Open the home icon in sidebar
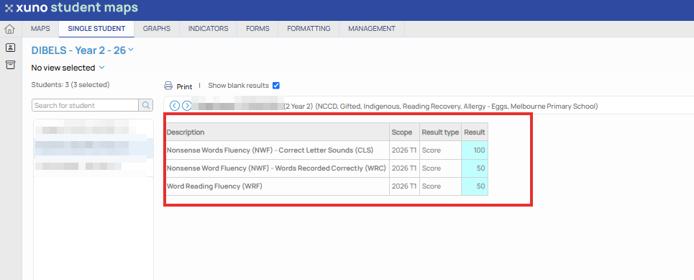Viewport: 694px width, 280px height. [10, 30]
